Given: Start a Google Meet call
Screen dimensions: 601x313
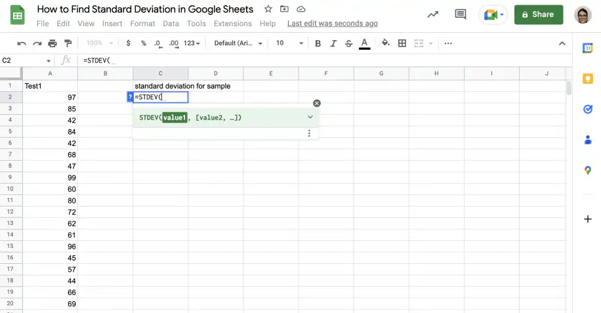Looking at the screenshot, I should 493,15.
